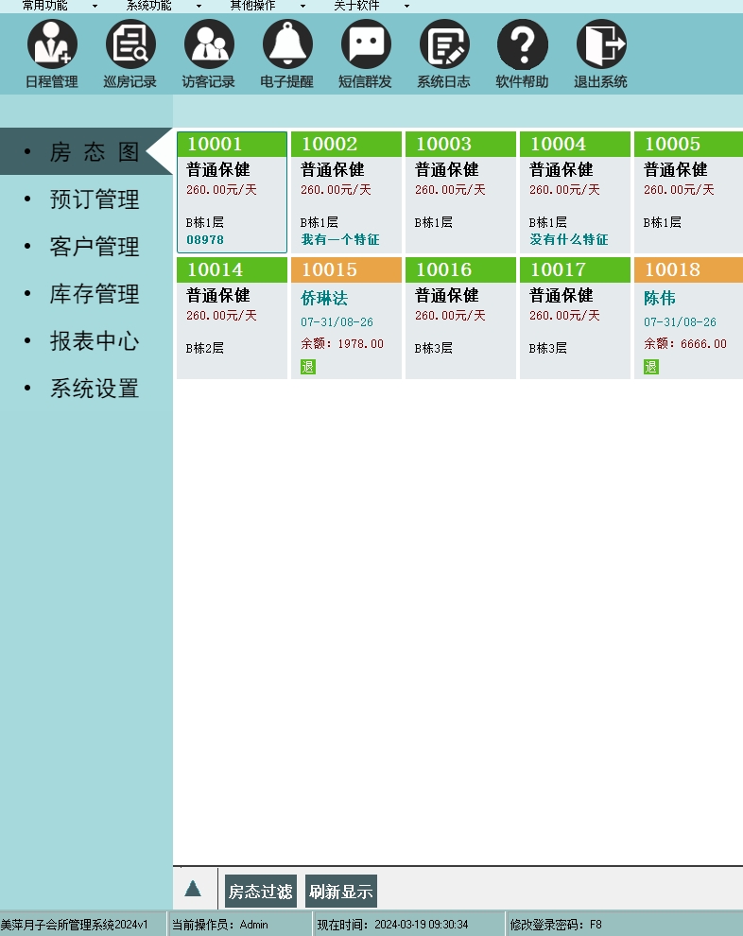Image resolution: width=743 pixels, height=936 pixels.
Task: Click the triangle expander in the bottom bar
Action: tap(193, 889)
